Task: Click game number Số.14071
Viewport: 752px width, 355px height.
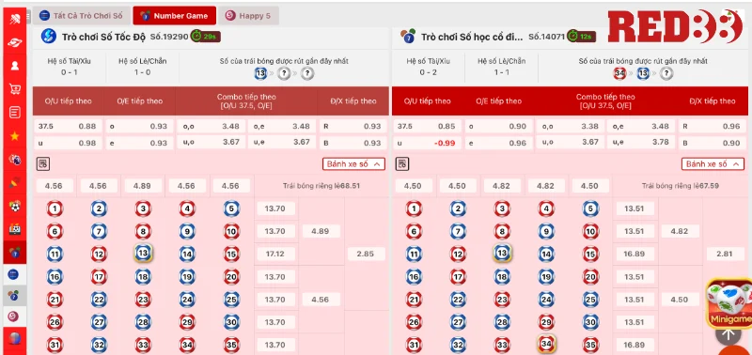Action: pyautogui.click(x=547, y=37)
